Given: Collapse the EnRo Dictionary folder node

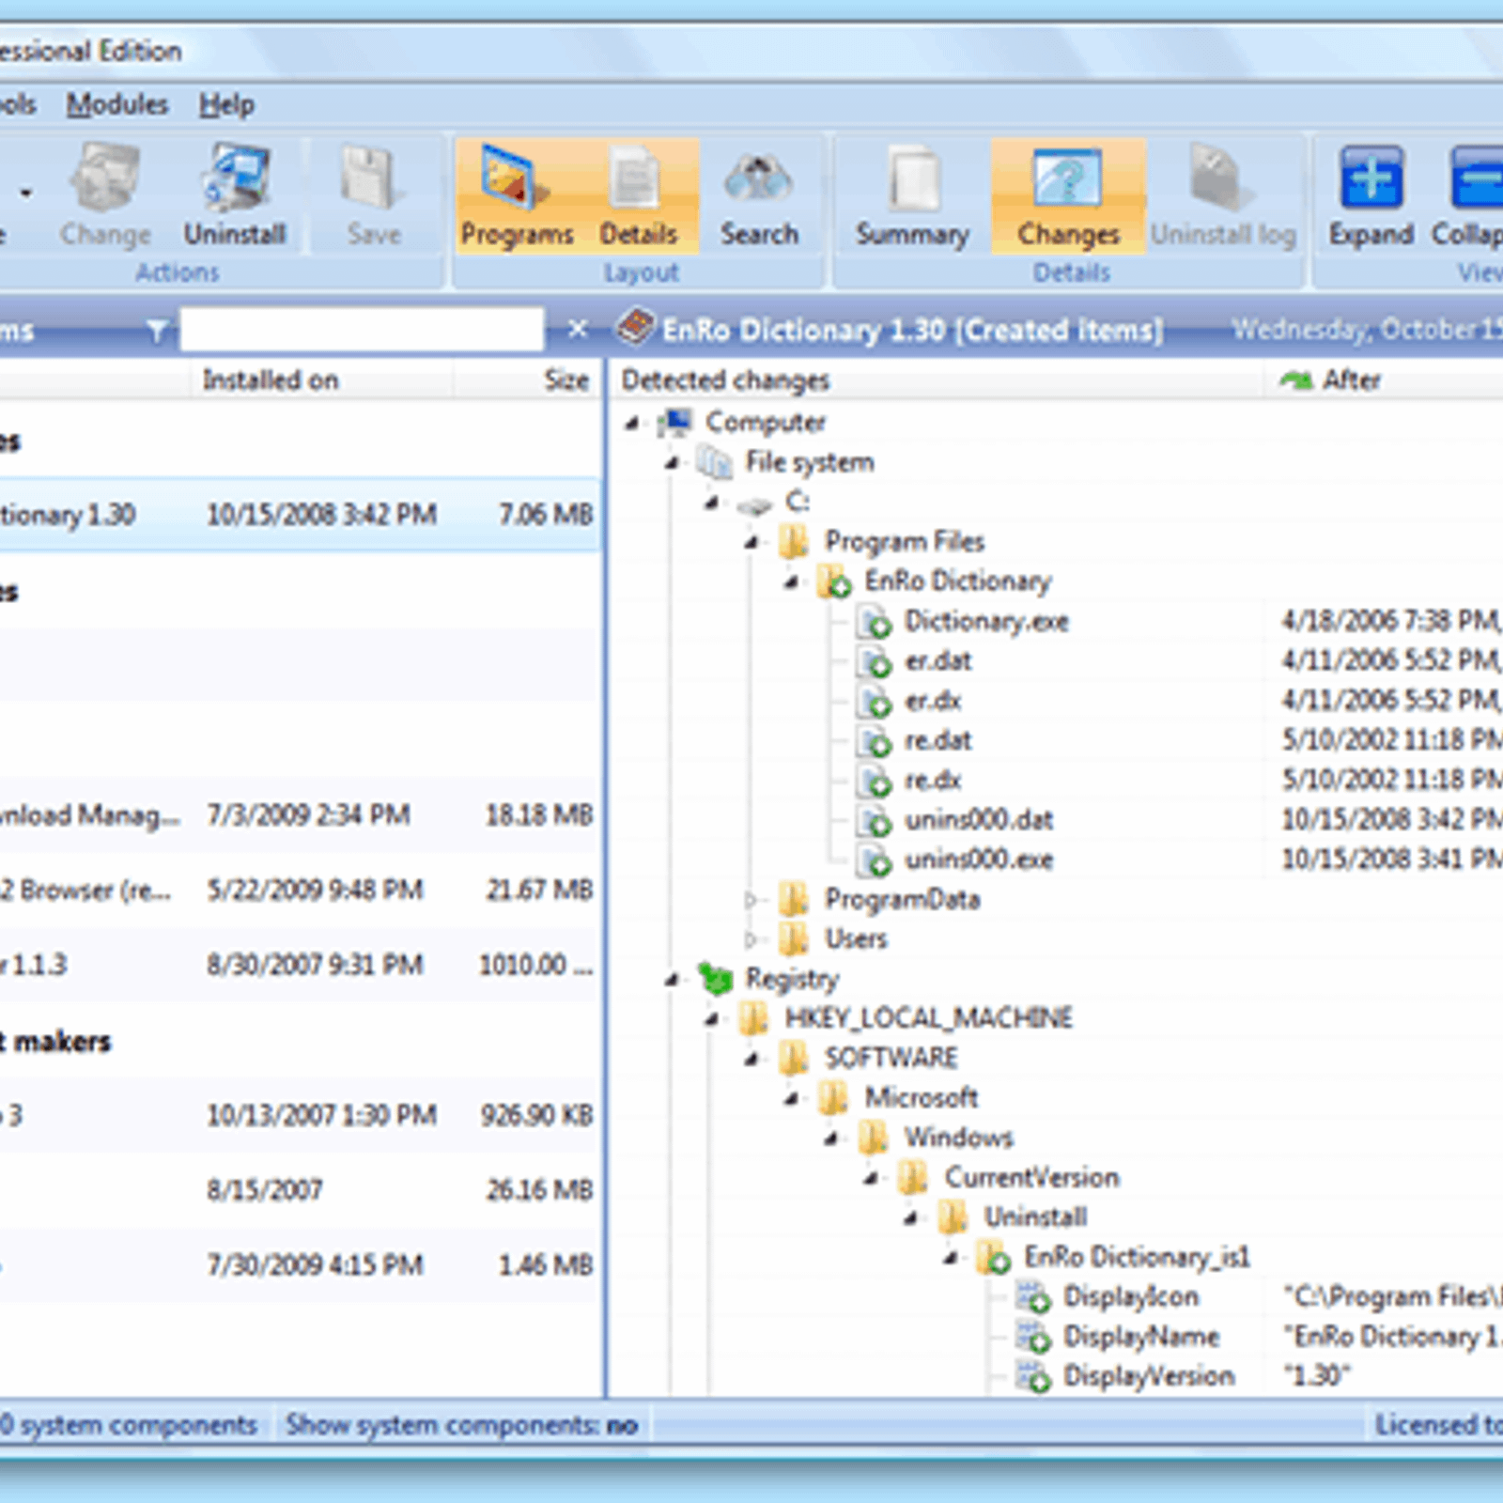Looking at the screenshot, I should 793,582.
